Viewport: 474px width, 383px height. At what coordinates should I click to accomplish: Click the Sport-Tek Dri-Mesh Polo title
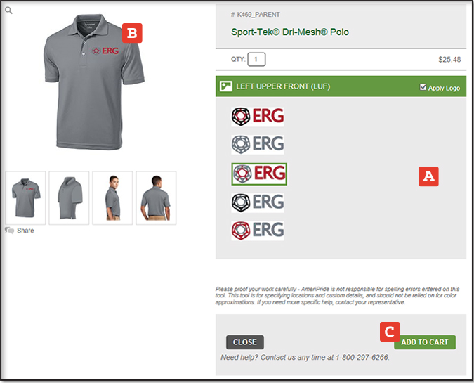coord(290,32)
